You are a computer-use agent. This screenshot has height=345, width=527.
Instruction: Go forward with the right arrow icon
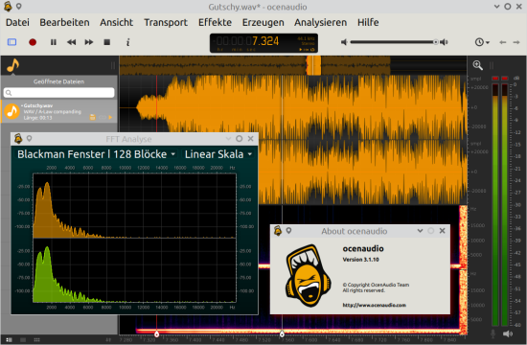516,42
